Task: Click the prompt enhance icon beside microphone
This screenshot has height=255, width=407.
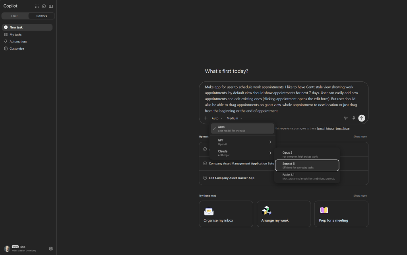Action: point(346,118)
